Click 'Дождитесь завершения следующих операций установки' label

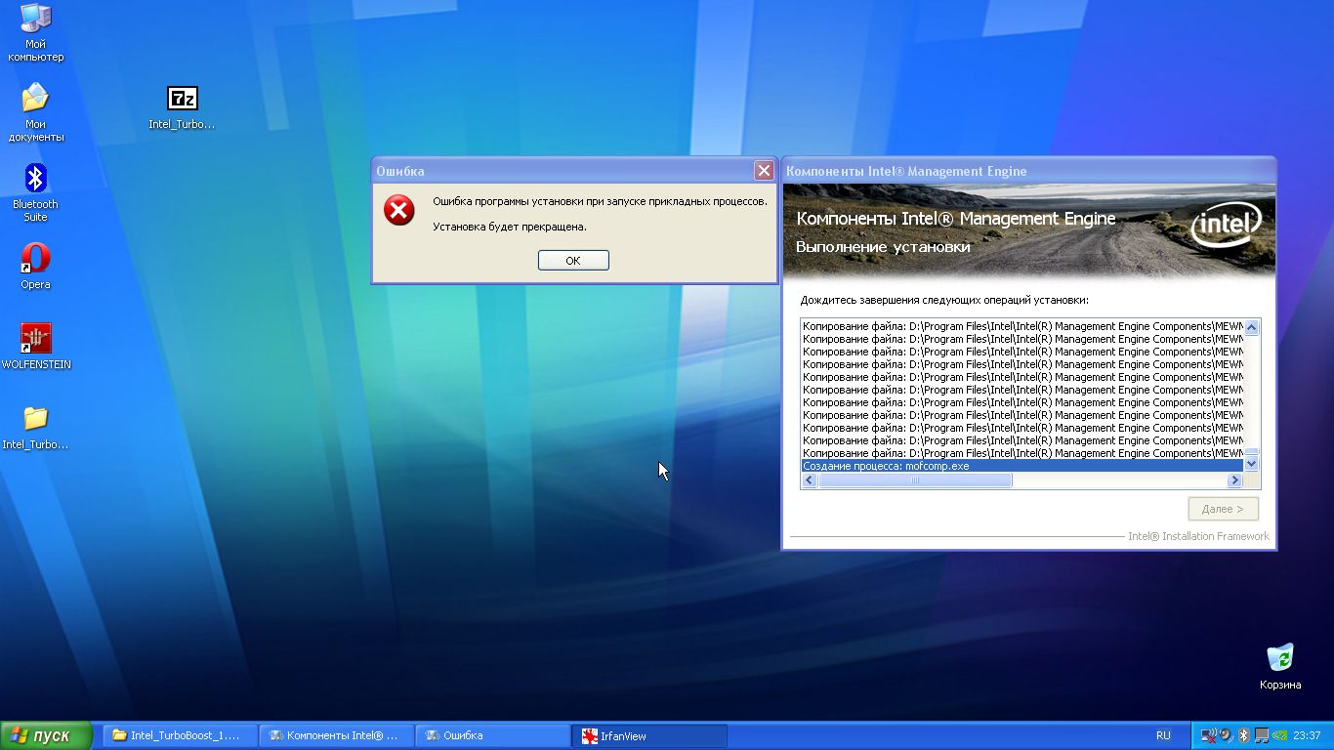click(944, 300)
